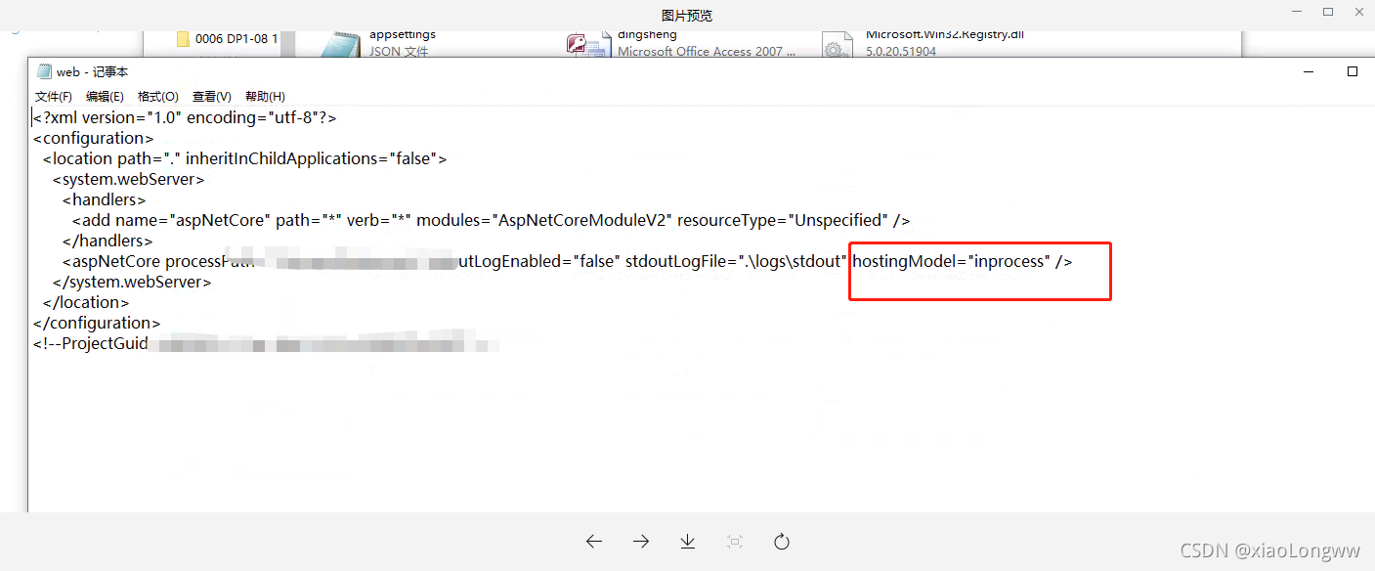Click the stdoutLogFile=".\logs\stdout" text

pos(736,262)
